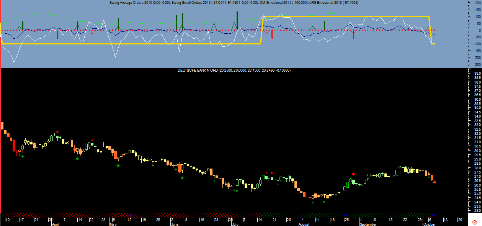The height and width of the screenshot is (226, 482).
Task: Click the red circular icon at bottom-right corner
Action: [475, 222]
